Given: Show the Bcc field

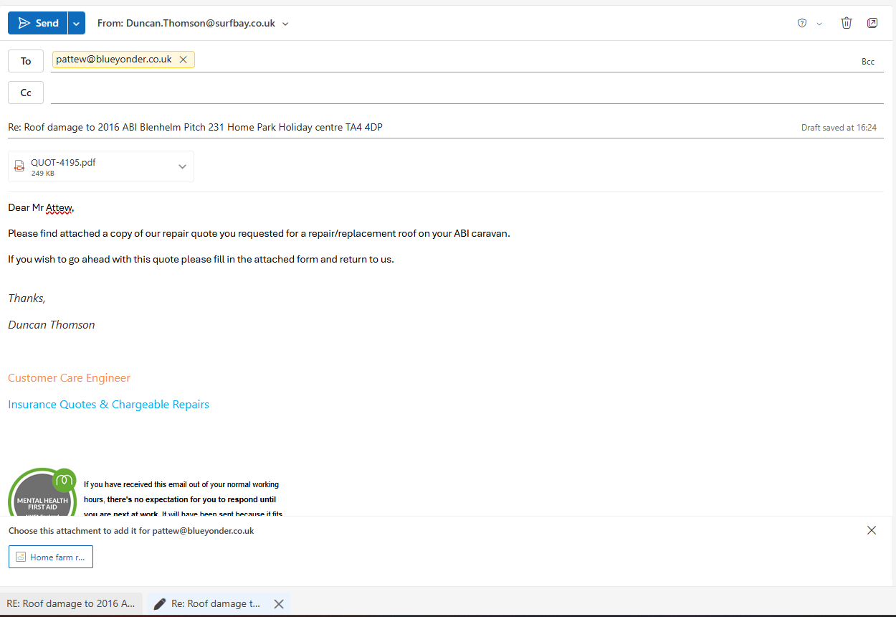Looking at the screenshot, I should pyautogui.click(x=868, y=62).
